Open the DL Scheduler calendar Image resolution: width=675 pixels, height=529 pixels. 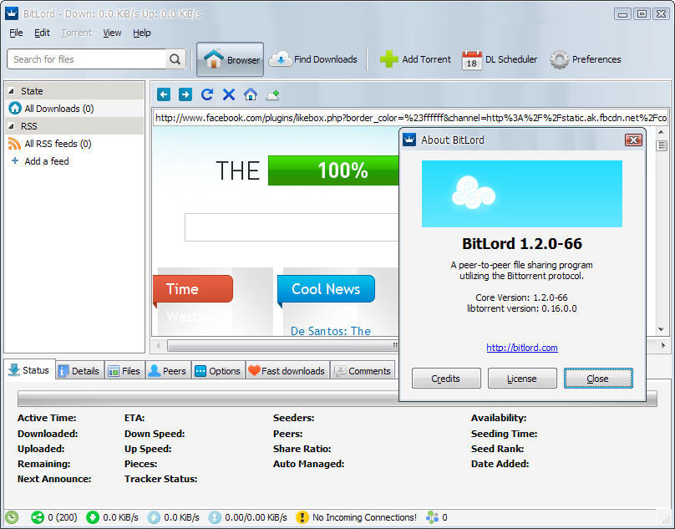pos(500,59)
